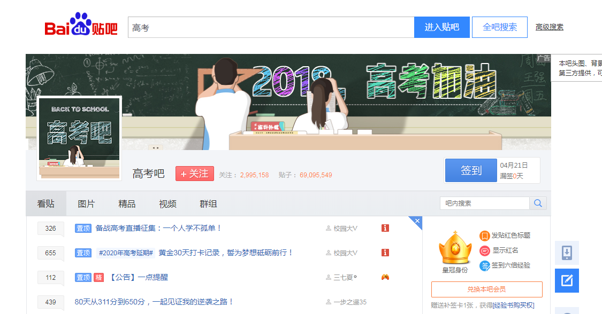Open author 一步之遥35 profile
The height and width of the screenshot is (314, 602).
(350, 302)
